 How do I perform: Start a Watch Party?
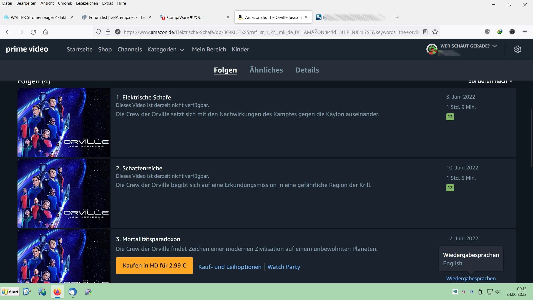[x=284, y=267]
